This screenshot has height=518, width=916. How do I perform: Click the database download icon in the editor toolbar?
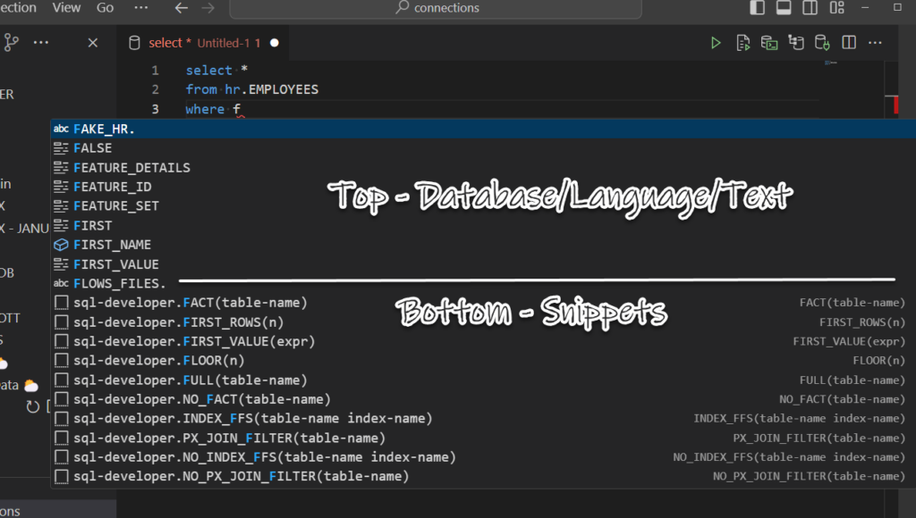click(x=823, y=43)
